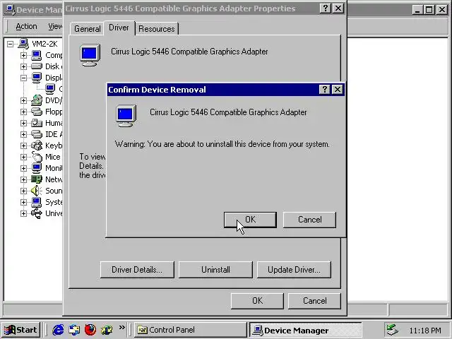Close the Confirm Device Removal dialog
The width and height of the screenshot is (452, 339).
click(x=338, y=90)
